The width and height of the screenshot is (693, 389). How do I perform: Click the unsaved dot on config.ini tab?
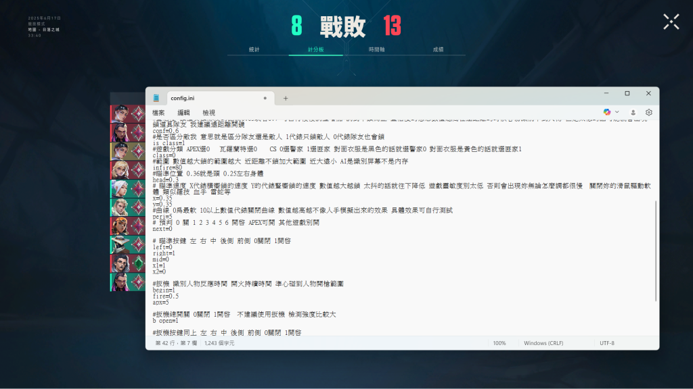265,98
